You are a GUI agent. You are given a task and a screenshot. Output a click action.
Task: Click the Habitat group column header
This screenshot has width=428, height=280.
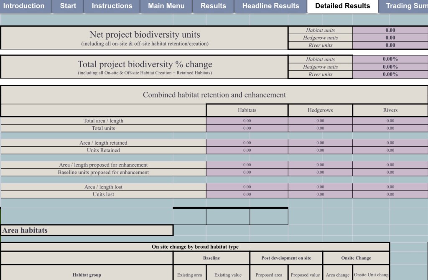[87, 275]
